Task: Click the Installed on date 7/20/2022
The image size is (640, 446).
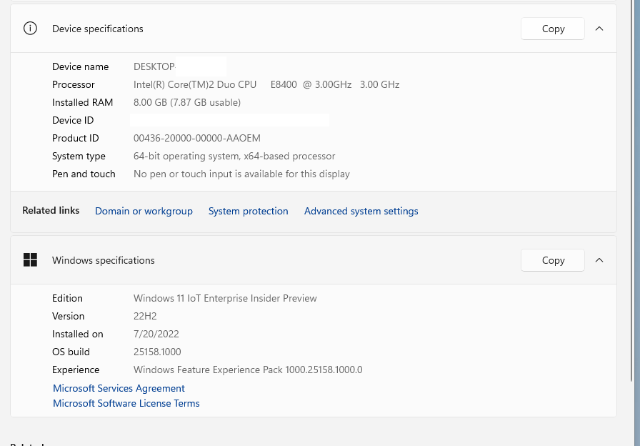Action: pos(156,334)
